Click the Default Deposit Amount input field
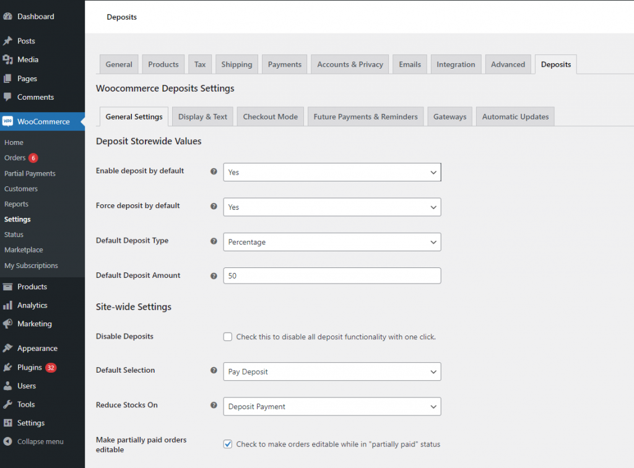Image resolution: width=634 pixels, height=468 pixels. [332, 275]
